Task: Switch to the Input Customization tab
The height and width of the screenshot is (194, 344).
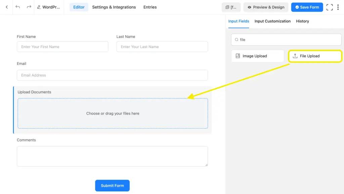Action: pos(272,21)
